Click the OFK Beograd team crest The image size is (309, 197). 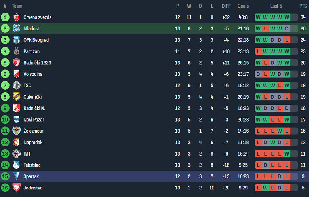[16, 40]
